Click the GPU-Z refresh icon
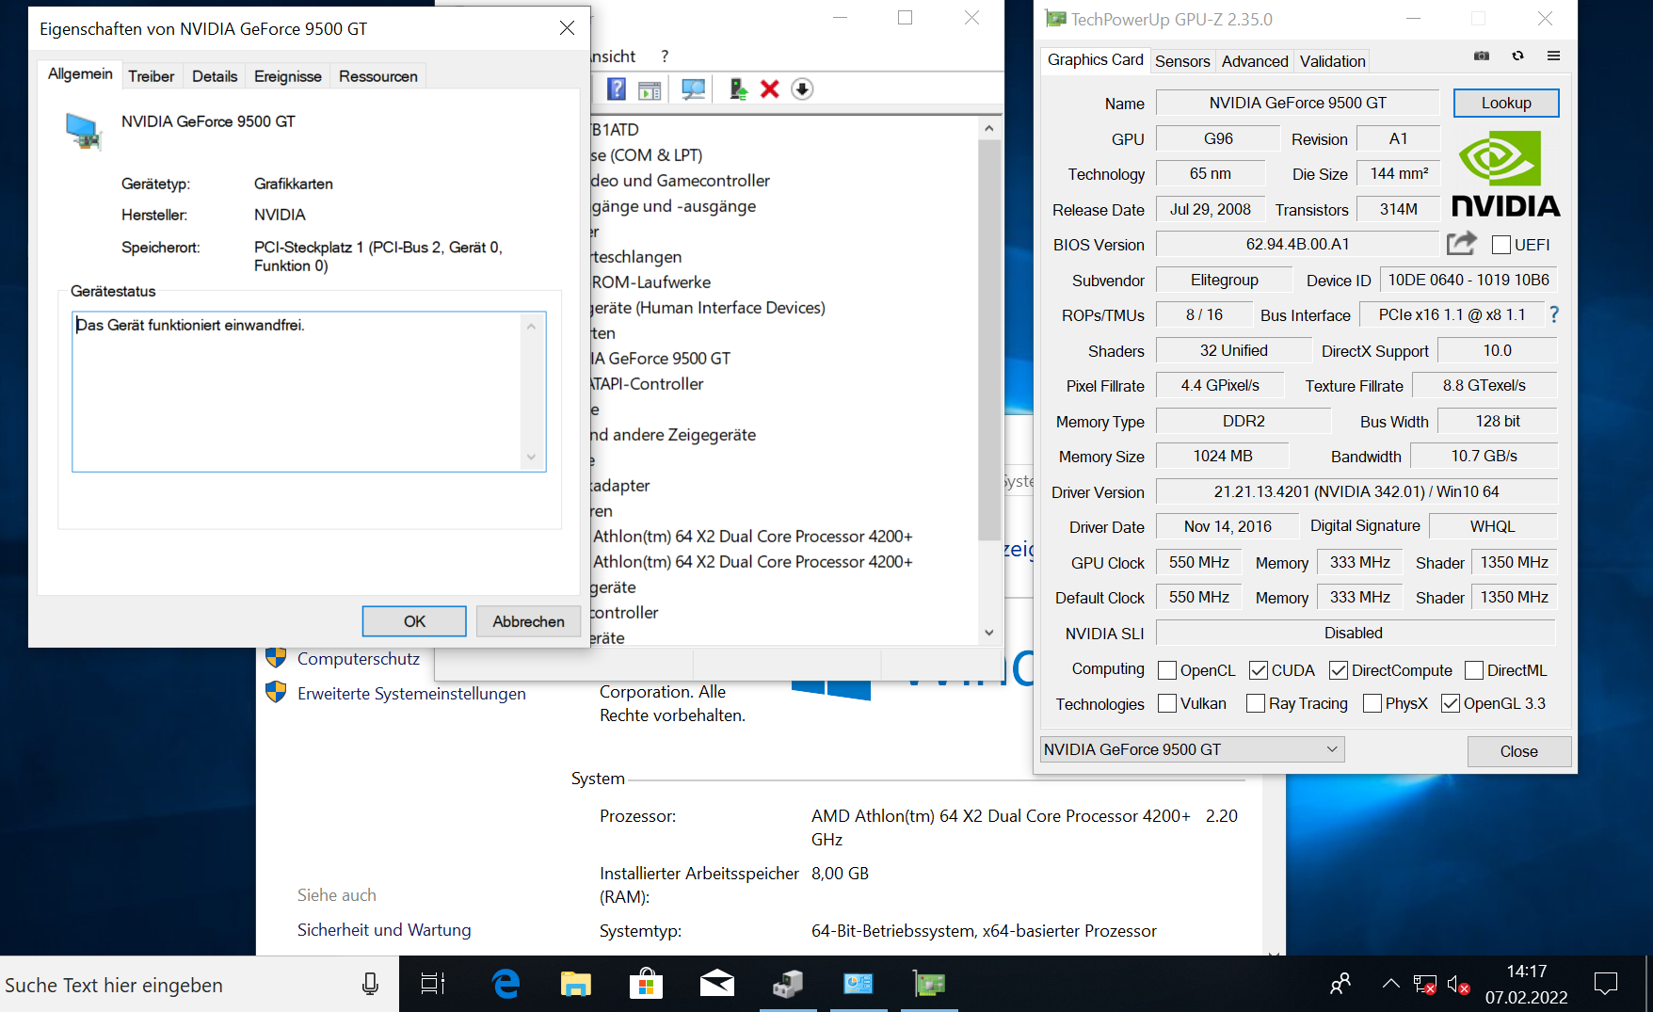The width and height of the screenshot is (1653, 1012). click(x=1517, y=56)
